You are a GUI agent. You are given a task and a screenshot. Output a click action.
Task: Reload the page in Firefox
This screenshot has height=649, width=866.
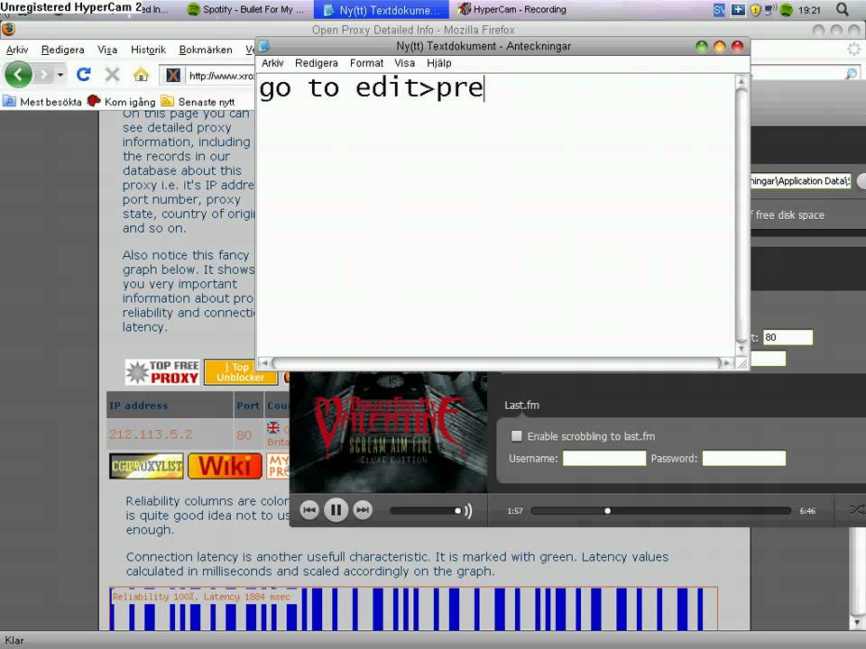click(x=83, y=74)
